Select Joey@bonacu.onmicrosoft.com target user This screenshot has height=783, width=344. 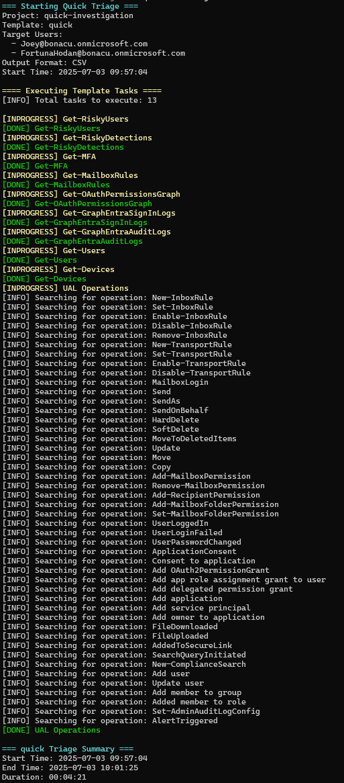(x=84, y=44)
